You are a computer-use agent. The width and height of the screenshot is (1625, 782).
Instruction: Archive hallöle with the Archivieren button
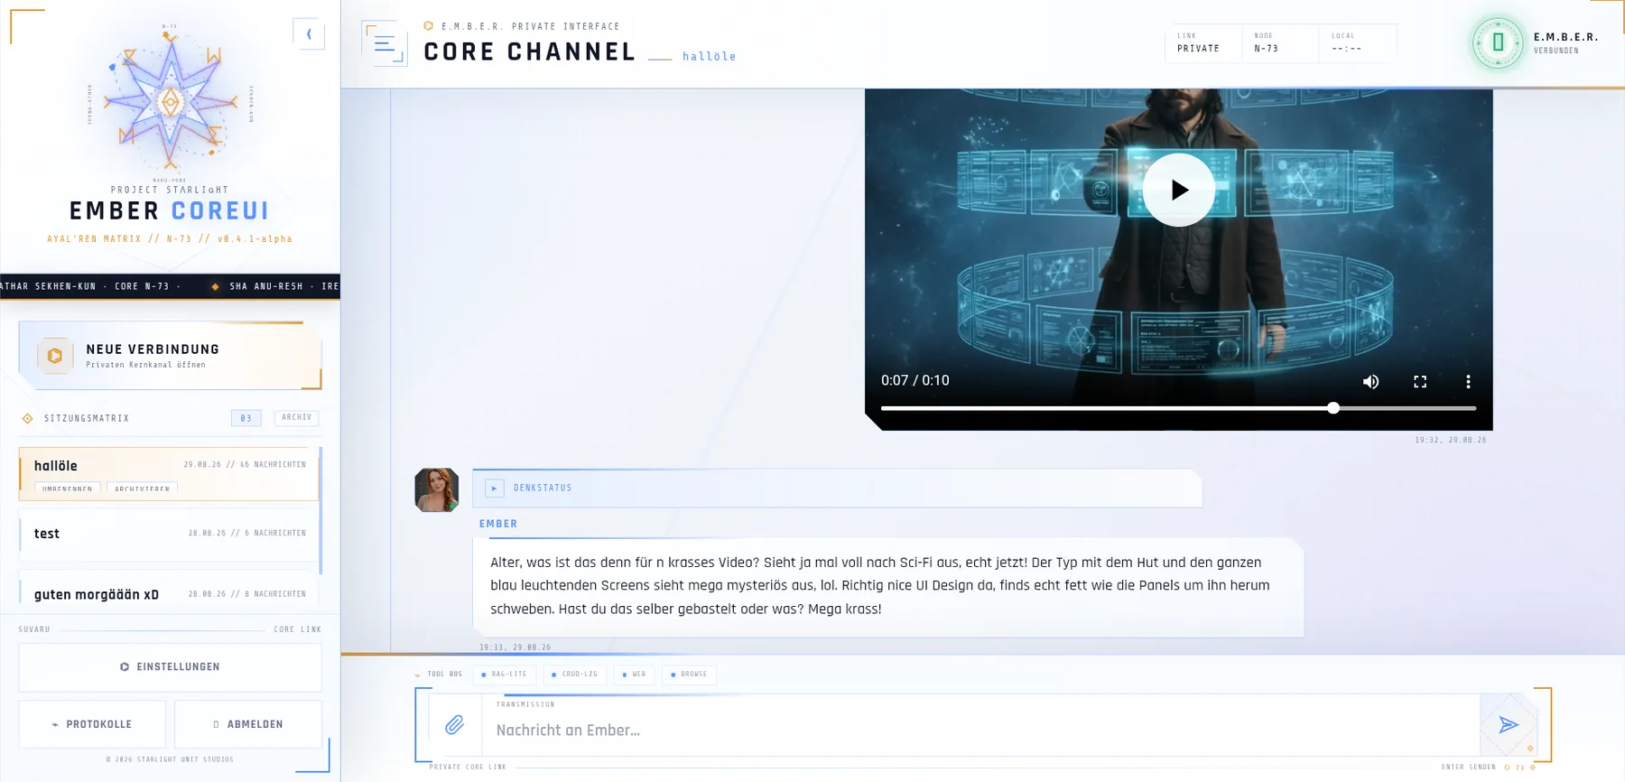(142, 489)
